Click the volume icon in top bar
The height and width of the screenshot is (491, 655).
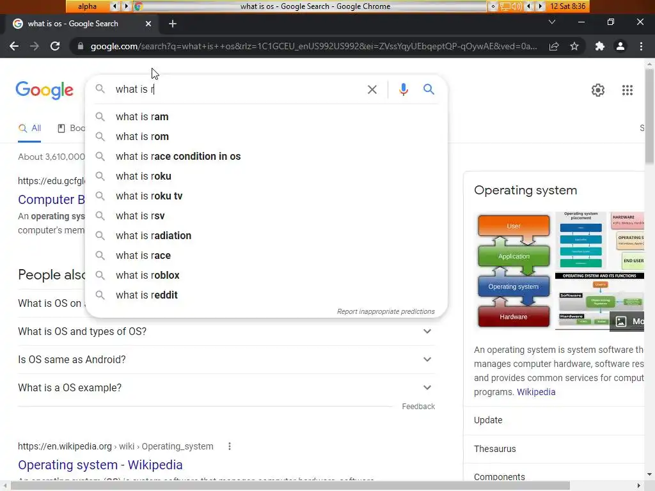517,6
